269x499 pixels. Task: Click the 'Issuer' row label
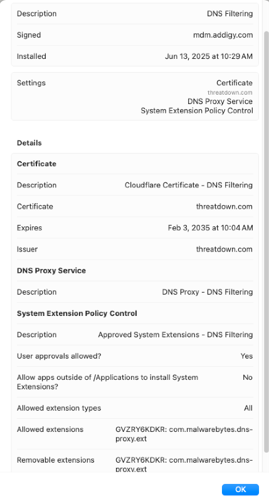click(27, 249)
